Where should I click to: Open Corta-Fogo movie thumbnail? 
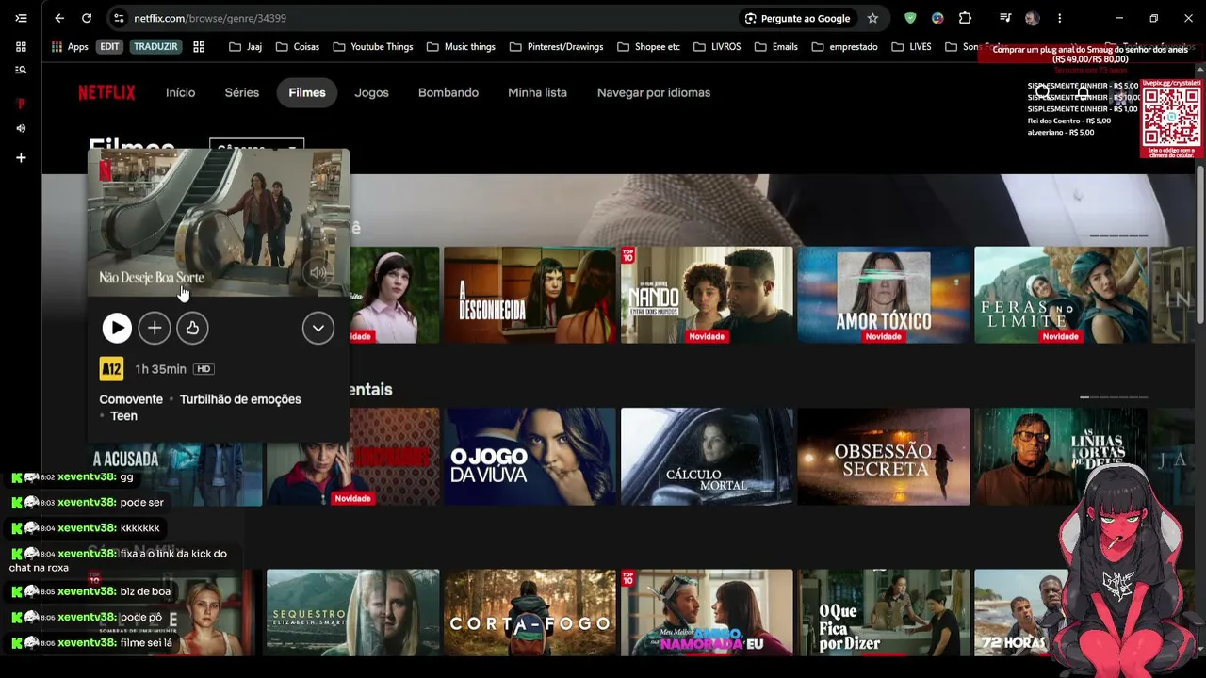tap(530, 613)
